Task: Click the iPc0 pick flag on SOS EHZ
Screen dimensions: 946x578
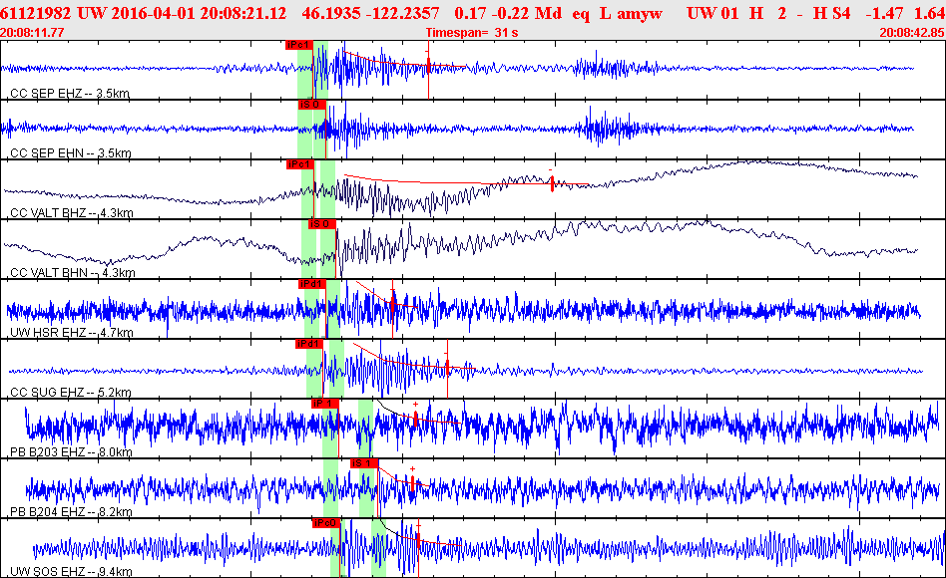Action: [325, 523]
